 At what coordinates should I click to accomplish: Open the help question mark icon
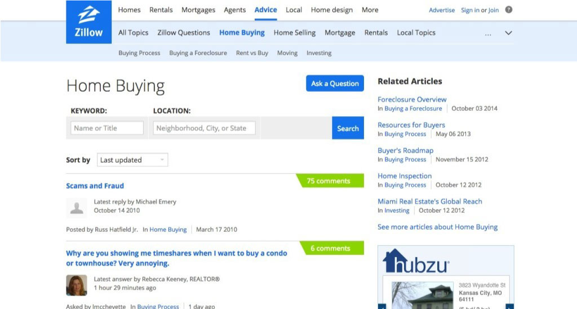[509, 10]
